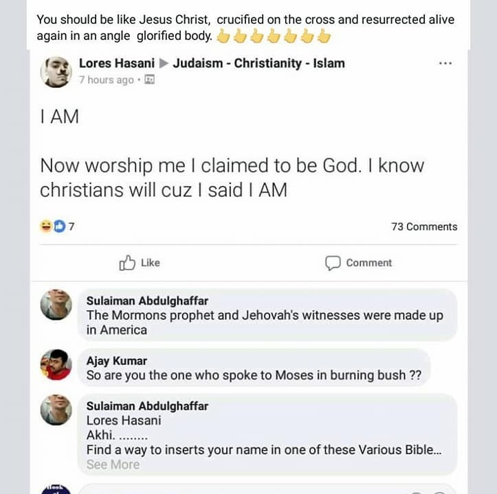497x494 pixels.
Task: Click the group audience icon beside timestamp
Action: pyautogui.click(x=149, y=80)
